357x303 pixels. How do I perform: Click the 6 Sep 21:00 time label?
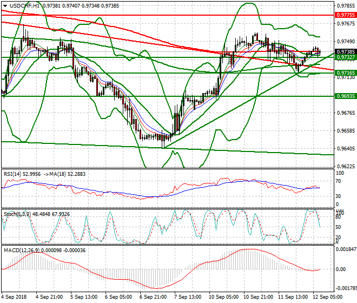tap(153, 297)
